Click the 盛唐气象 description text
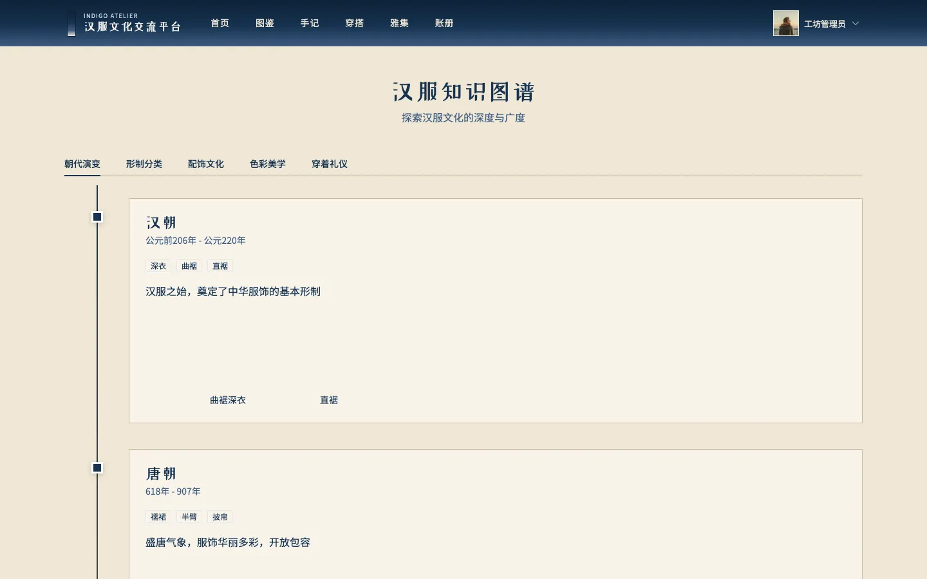927x579 pixels. pos(228,542)
